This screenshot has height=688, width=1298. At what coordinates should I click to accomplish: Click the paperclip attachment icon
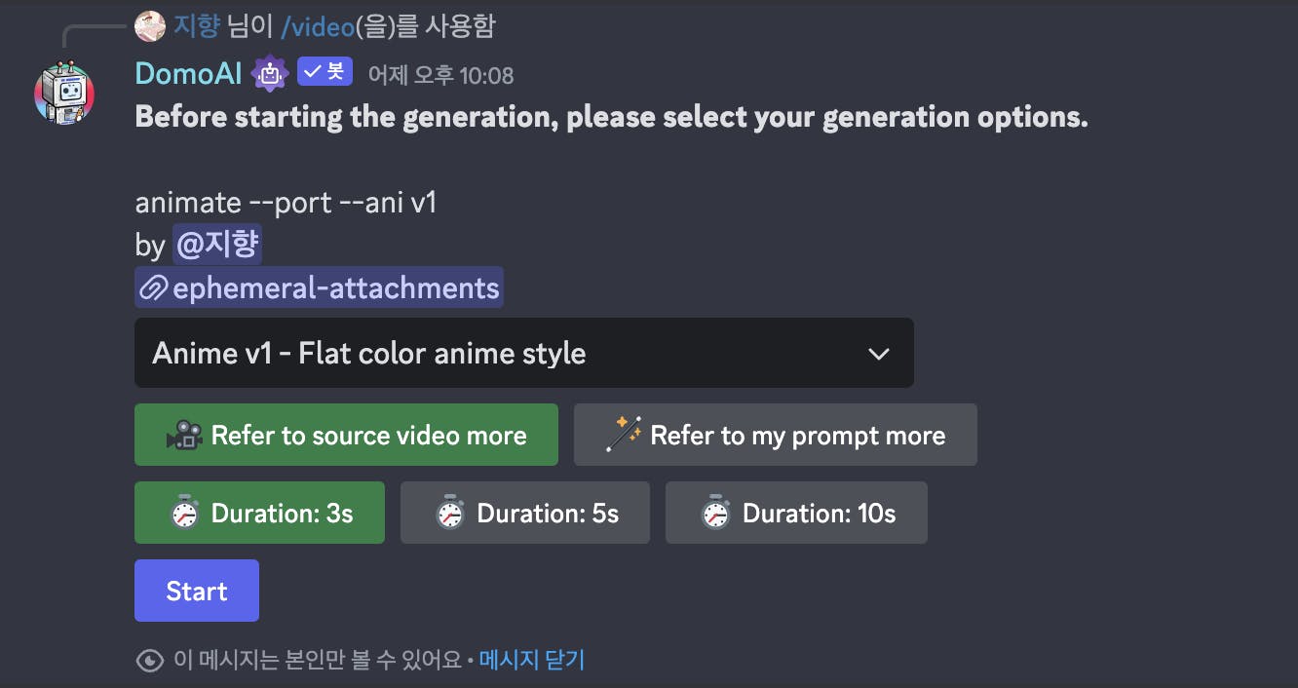coord(154,288)
